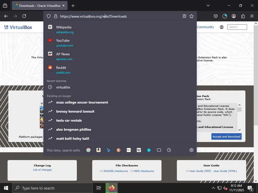Viewport: 258px width, 193px height.
Task: Search with Wikipedia one-off icon
Action: click(x=139, y=150)
